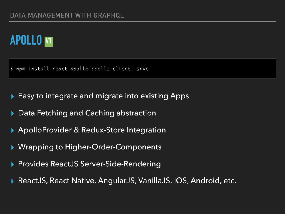Click bullet arrow beside 'ReactJS, React Native'
The width and height of the screenshot is (285, 214).
point(13,181)
